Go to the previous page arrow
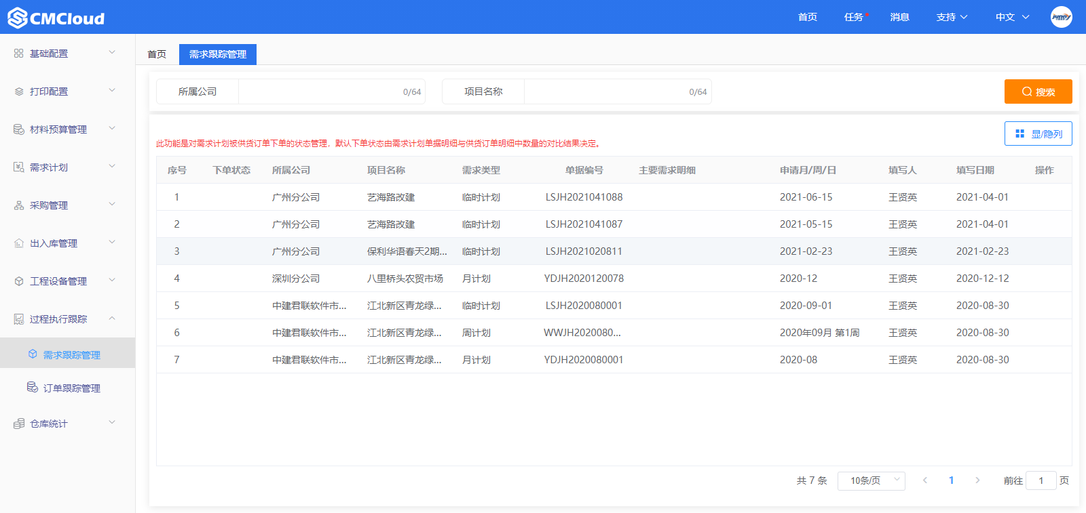Viewport: 1086px width, 513px height. coord(924,480)
